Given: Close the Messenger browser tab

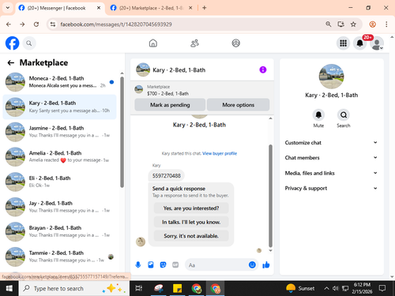Looking at the screenshot, I should point(99,8).
